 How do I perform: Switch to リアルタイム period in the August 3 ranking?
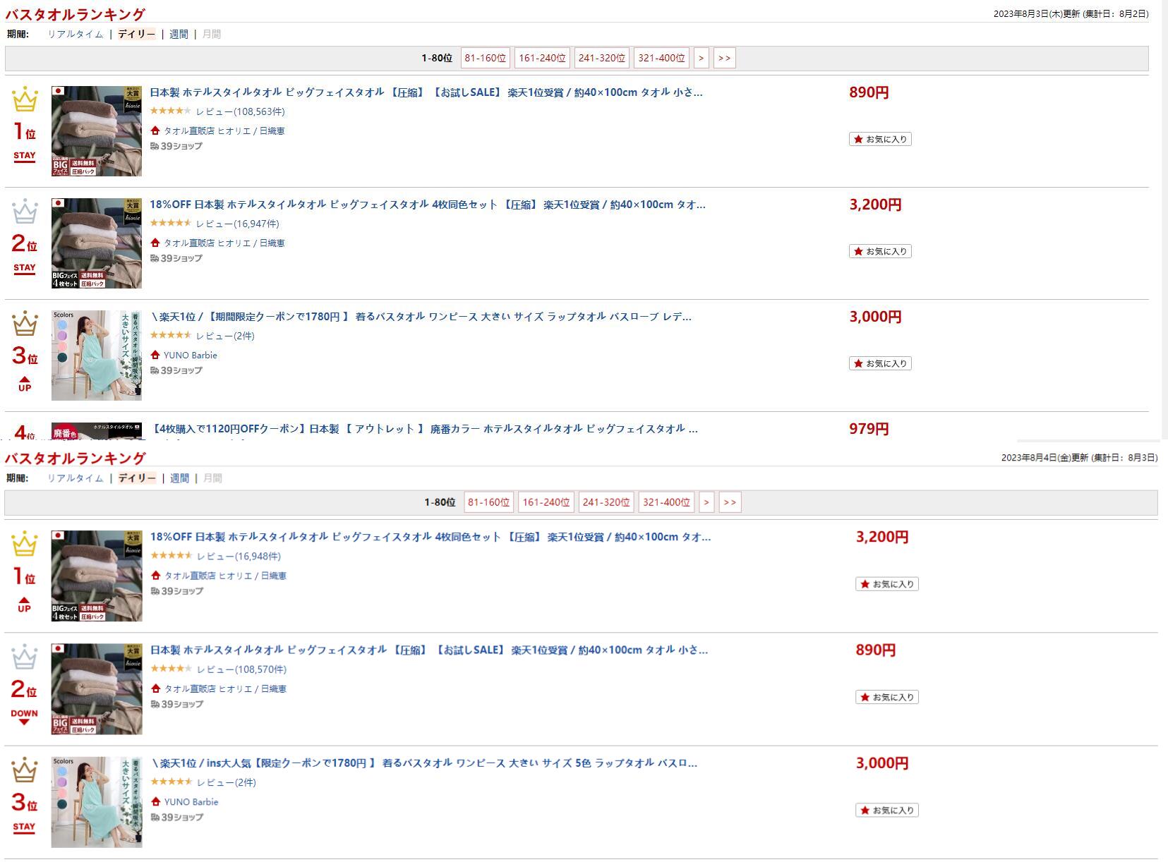75,34
